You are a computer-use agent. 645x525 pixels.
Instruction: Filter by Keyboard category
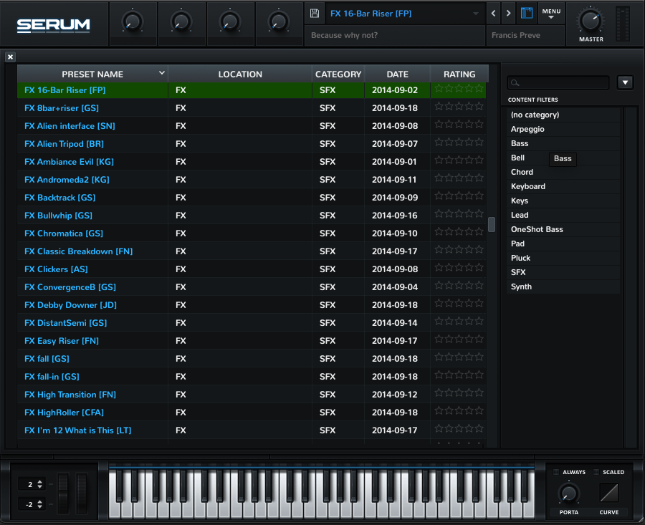point(563,186)
